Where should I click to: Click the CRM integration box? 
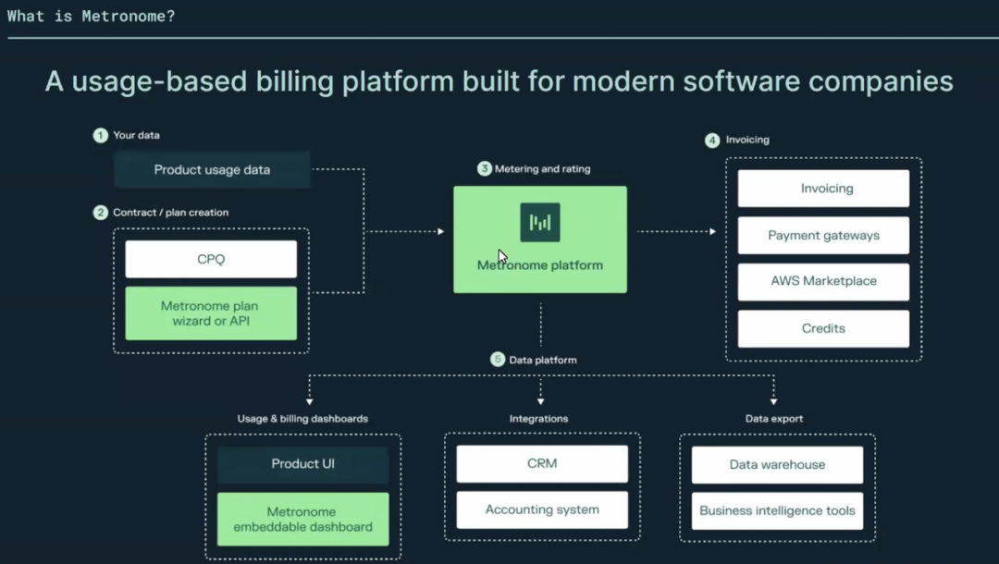[541, 463]
